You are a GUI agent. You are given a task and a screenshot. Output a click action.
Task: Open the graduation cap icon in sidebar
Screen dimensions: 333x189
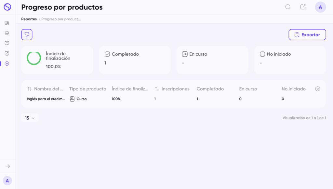(x=7, y=33)
